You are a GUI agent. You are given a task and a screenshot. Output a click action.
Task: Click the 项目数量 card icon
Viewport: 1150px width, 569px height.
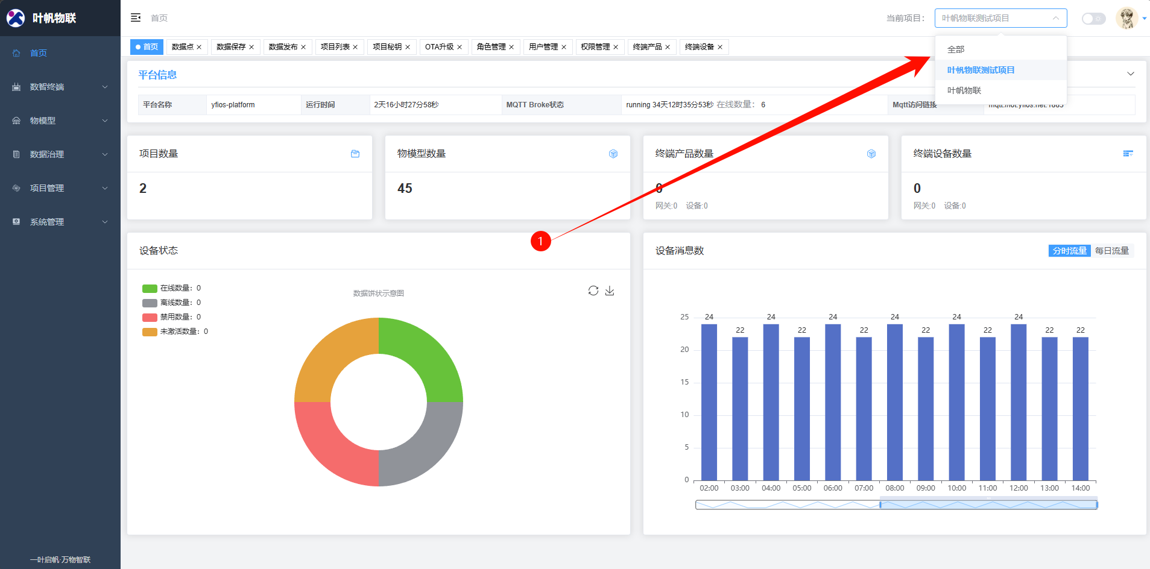pyautogui.click(x=355, y=154)
